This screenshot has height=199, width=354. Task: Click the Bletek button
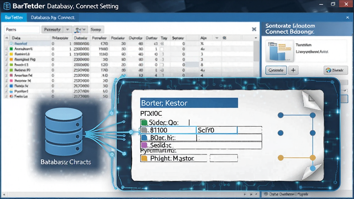335,70
